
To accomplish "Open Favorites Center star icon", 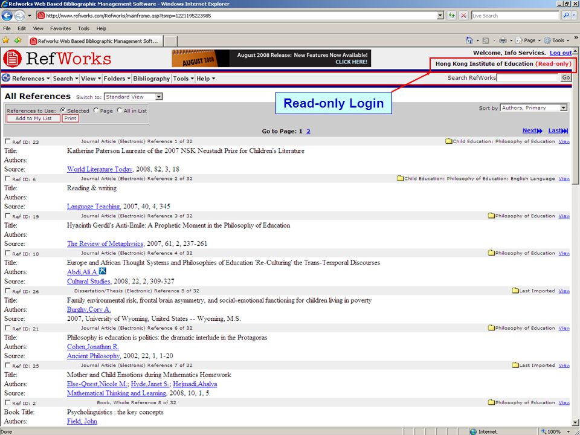I will point(6,40).
